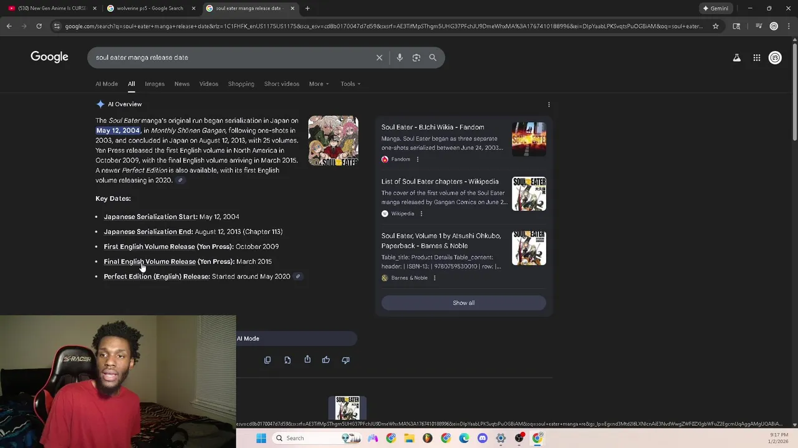Share the AI Overview response
This screenshot has height=448, width=798.
pyautogui.click(x=307, y=360)
